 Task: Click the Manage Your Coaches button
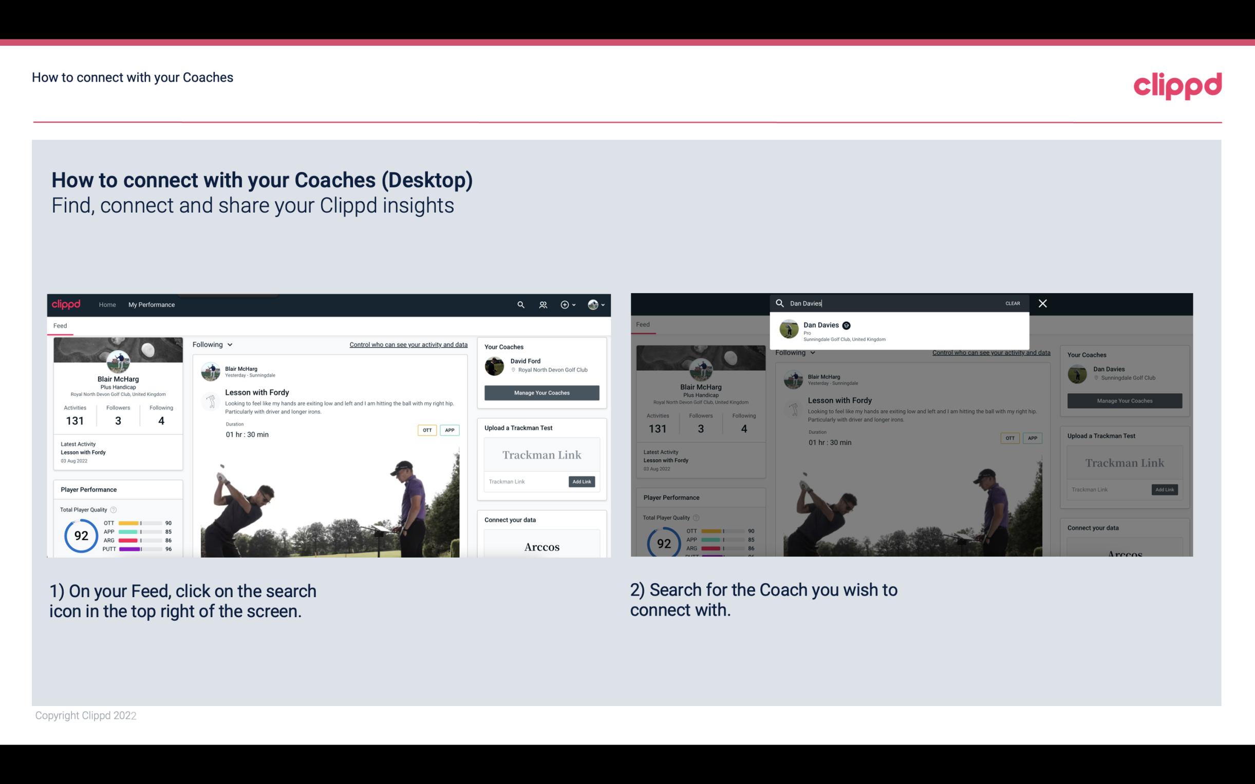click(x=541, y=391)
